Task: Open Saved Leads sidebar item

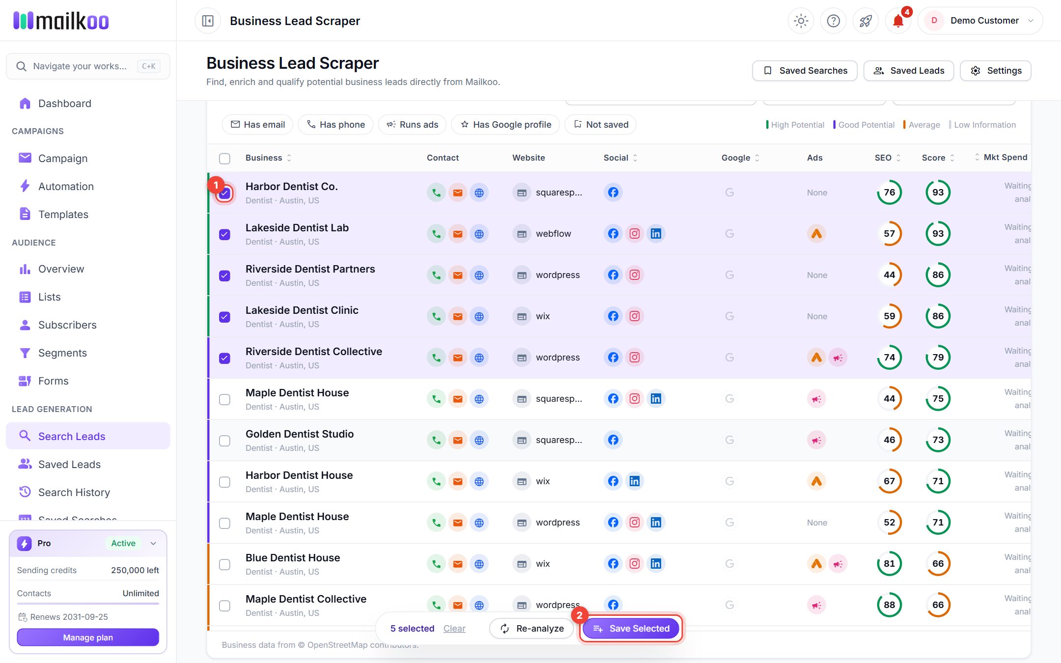Action: [88, 464]
